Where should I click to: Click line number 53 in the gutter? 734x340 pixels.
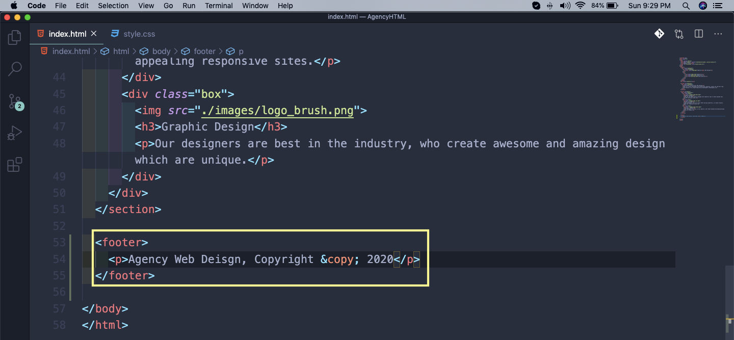point(59,243)
